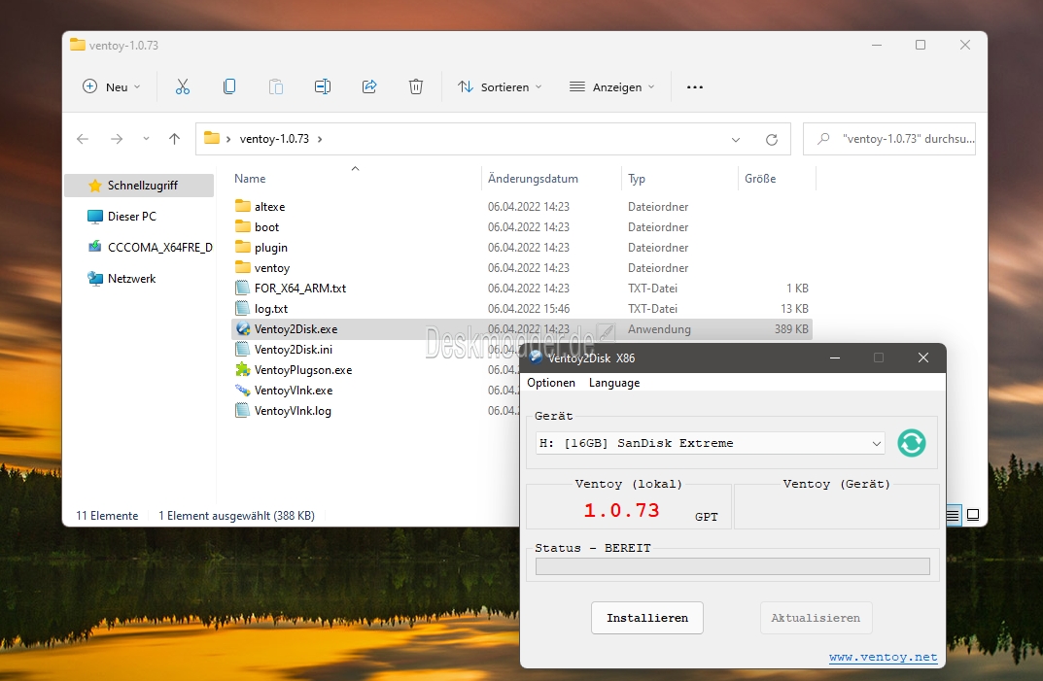
Task: Click the copy icon in toolbar
Action: click(x=229, y=86)
